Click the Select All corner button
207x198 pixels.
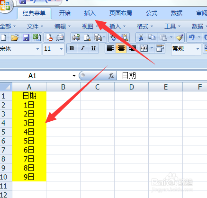[6, 87]
